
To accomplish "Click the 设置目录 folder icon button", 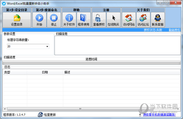I will (x=17, y=20).
